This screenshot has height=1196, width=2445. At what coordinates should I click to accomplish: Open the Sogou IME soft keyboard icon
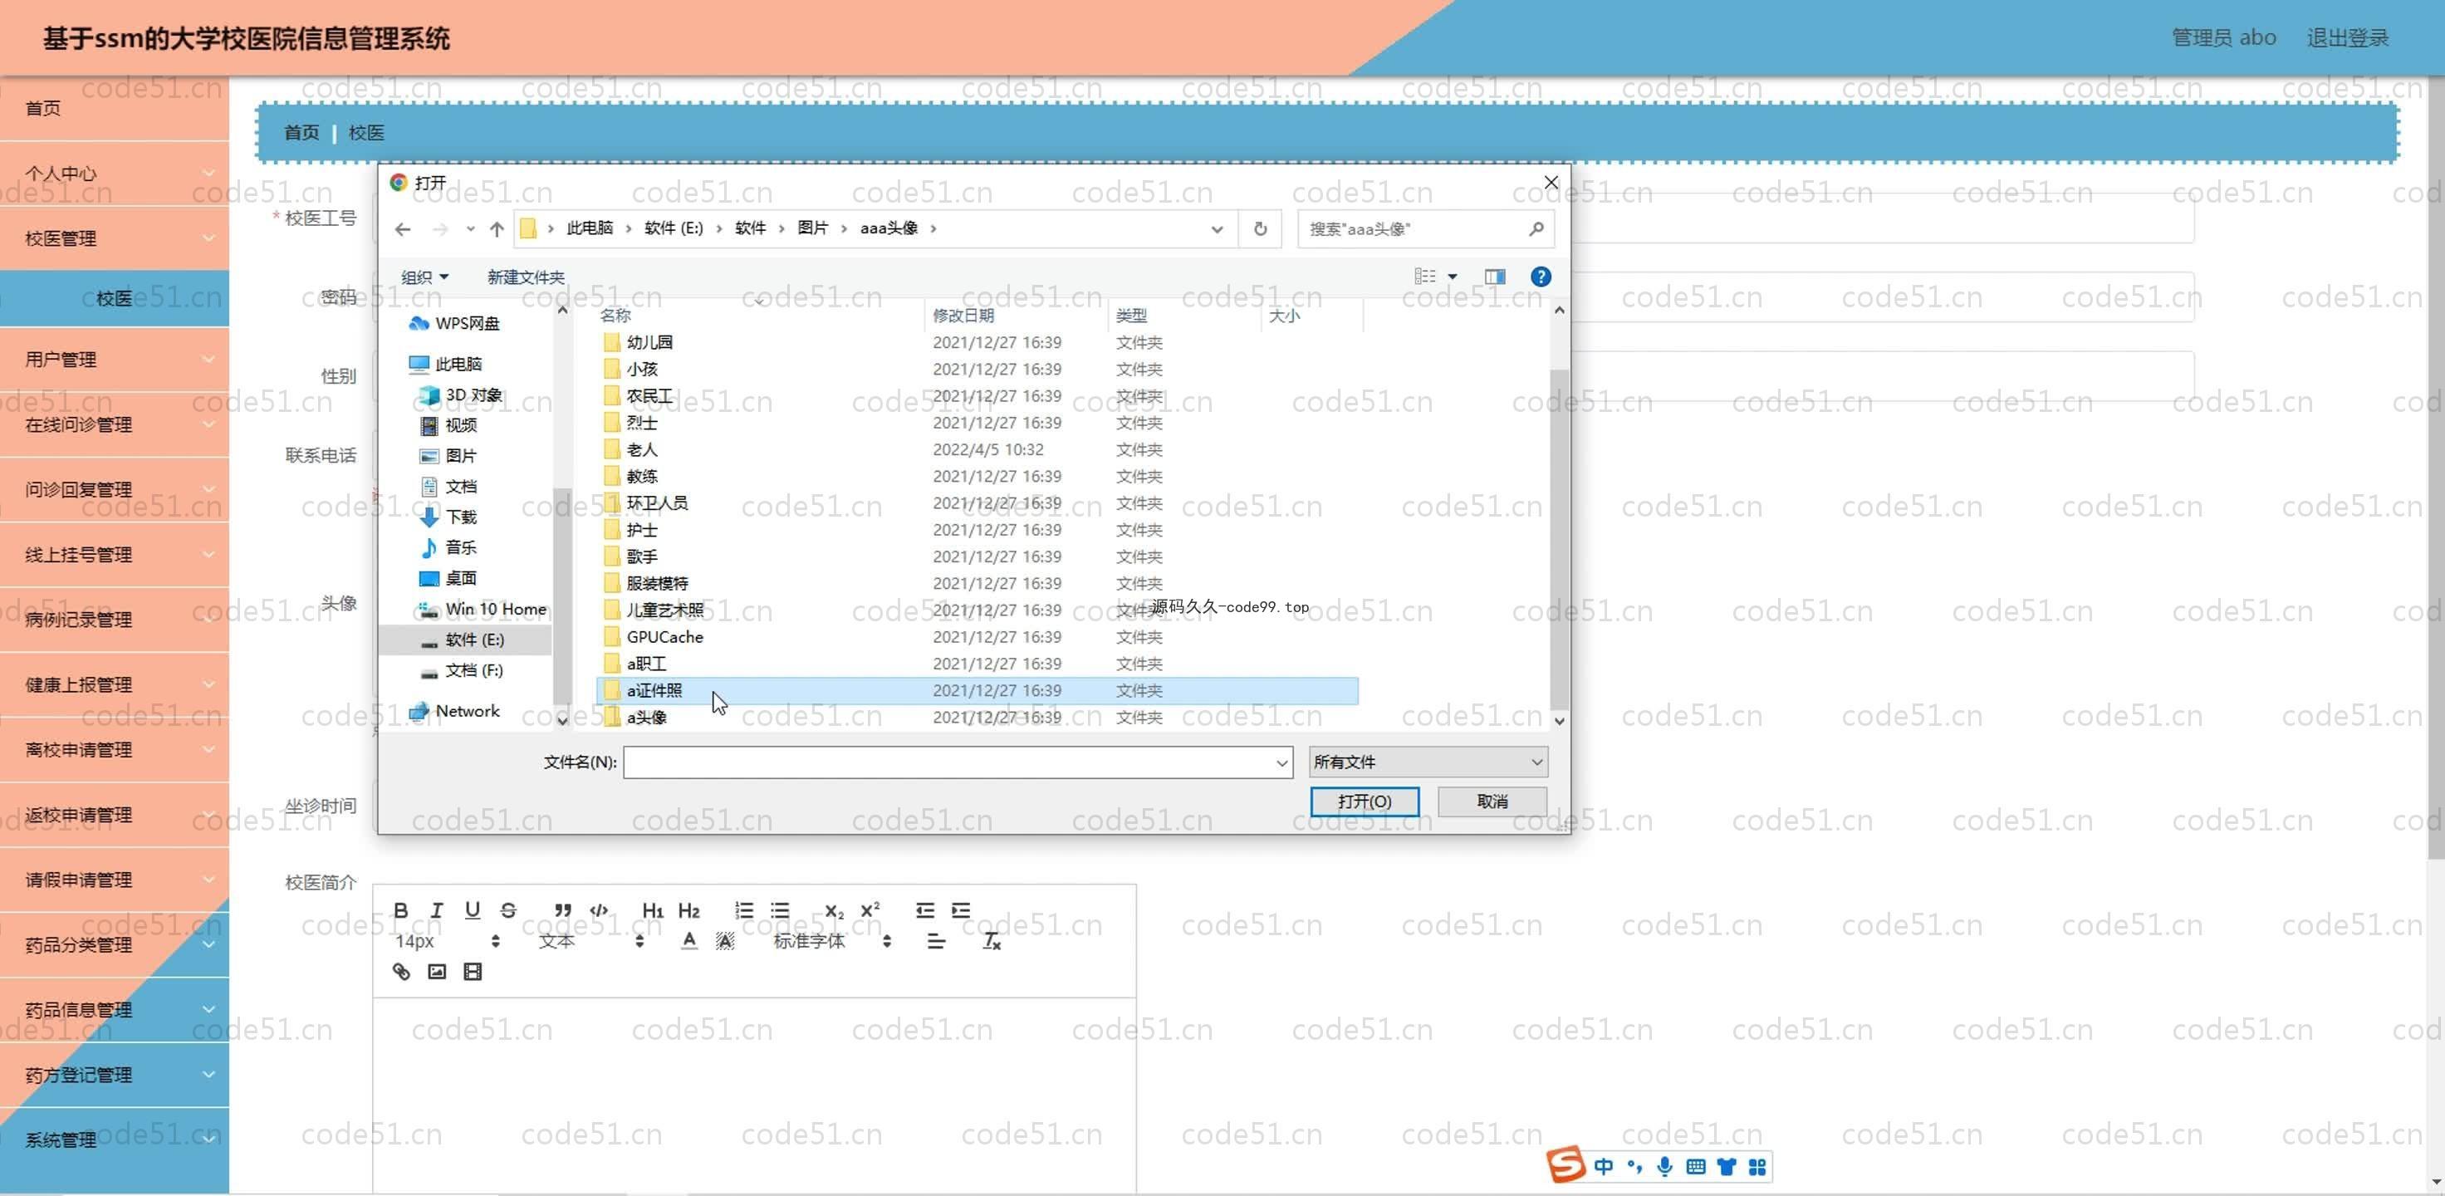click(x=1696, y=1167)
